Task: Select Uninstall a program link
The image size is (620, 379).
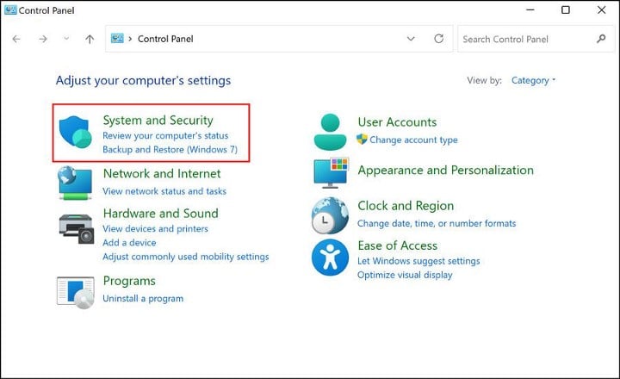Action: (x=143, y=298)
